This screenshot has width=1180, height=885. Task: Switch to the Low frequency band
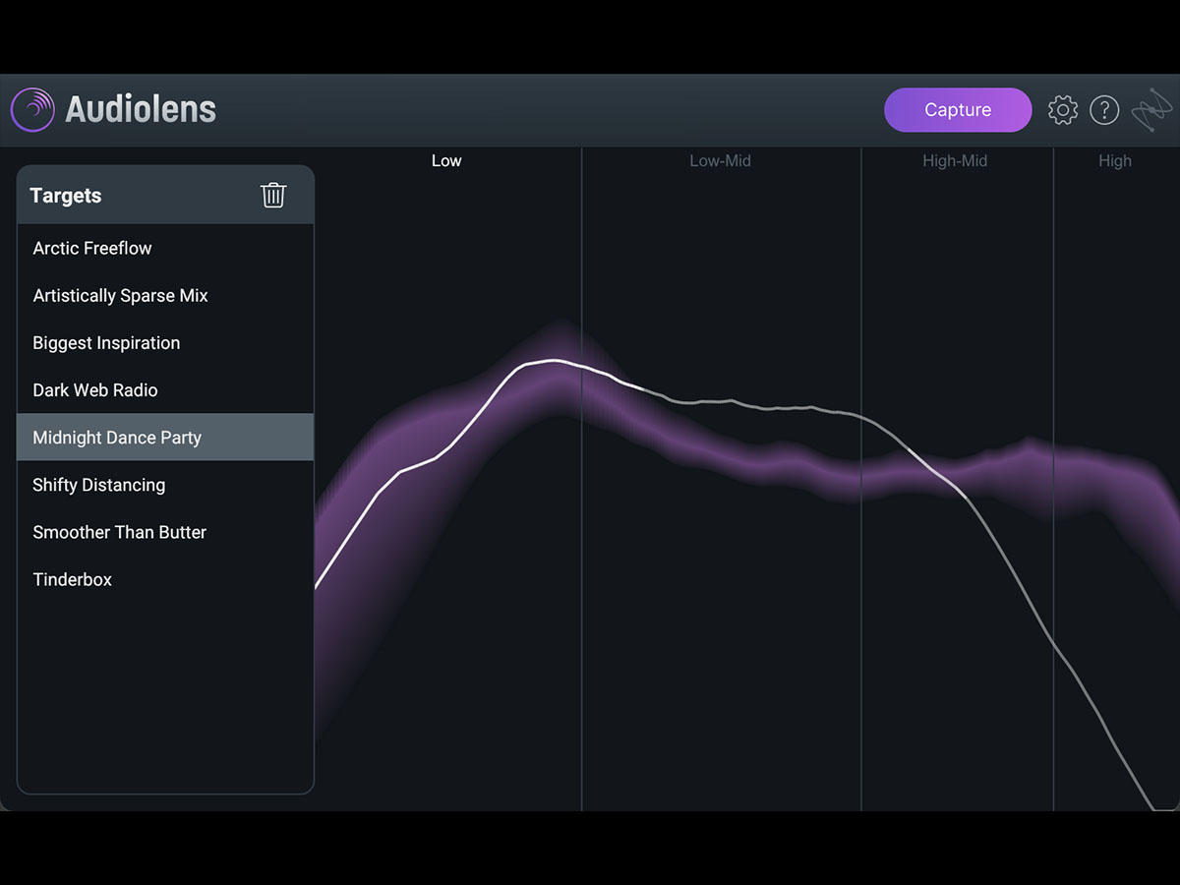[x=446, y=161]
